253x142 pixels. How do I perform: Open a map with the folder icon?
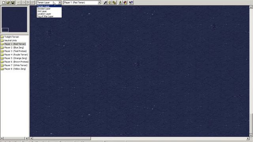(x=8, y=2)
